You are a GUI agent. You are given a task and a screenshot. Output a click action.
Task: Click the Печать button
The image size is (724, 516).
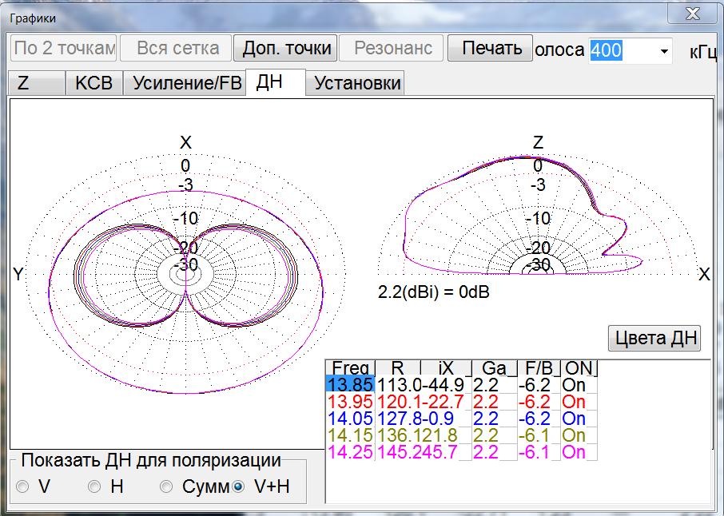(491, 48)
